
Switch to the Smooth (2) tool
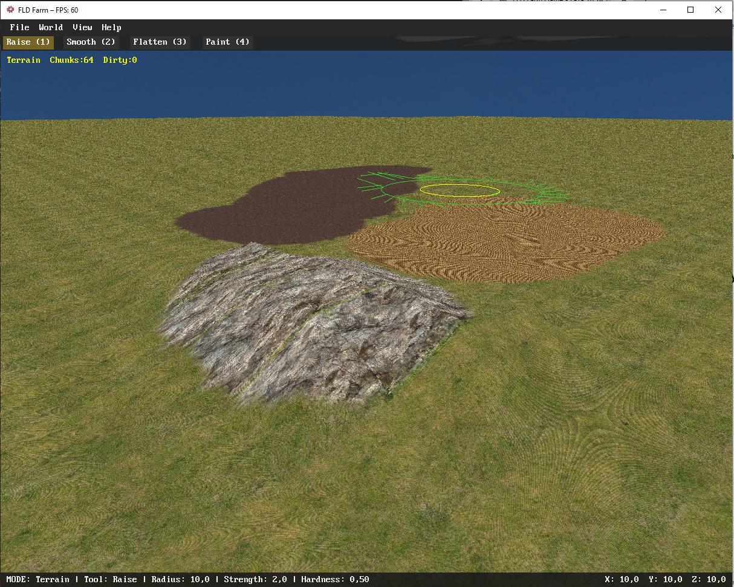point(91,42)
